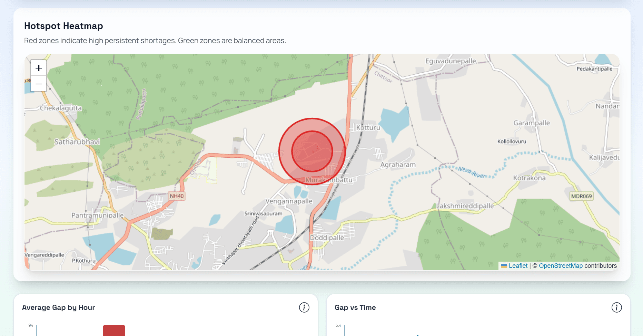Open the info tooltip for Gap vs Time
643x336 pixels.
(x=617, y=307)
